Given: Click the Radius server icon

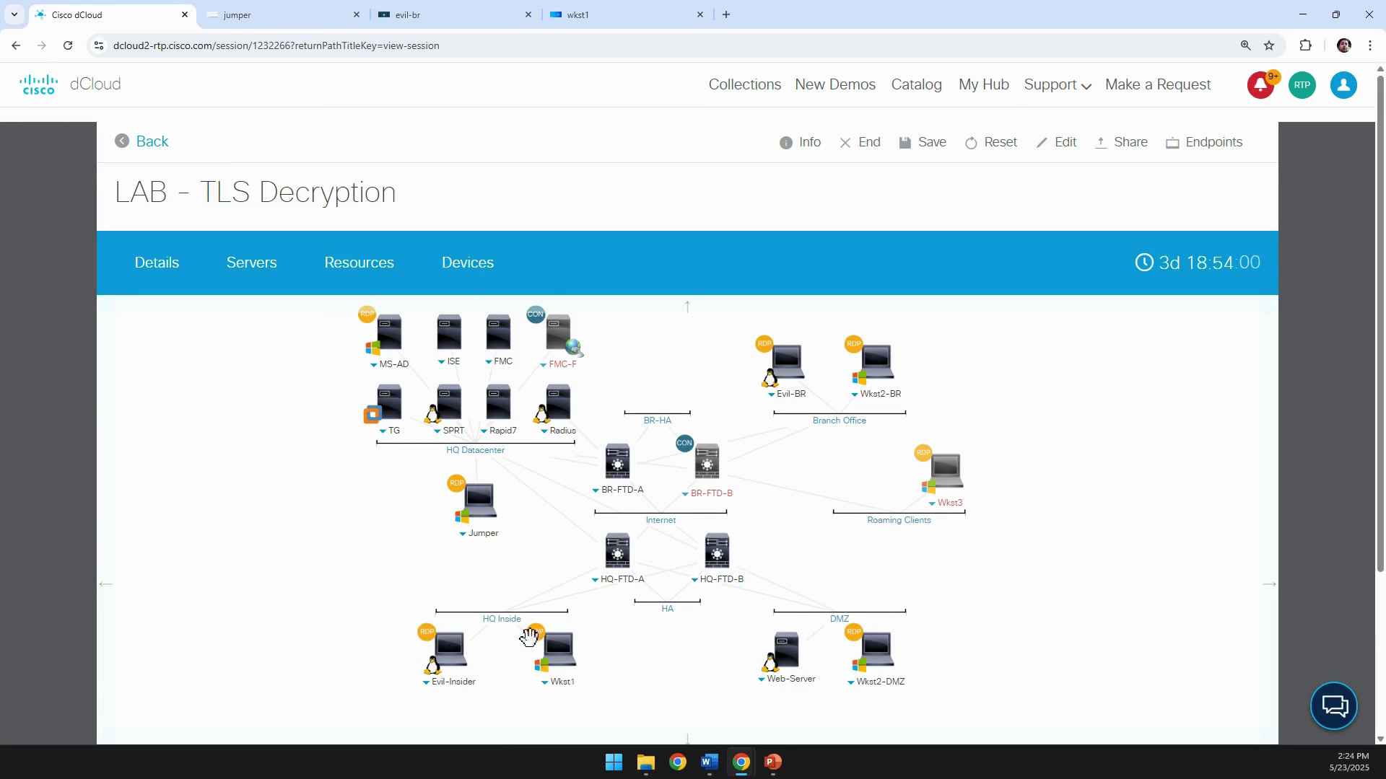Looking at the screenshot, I should [558, 402].
